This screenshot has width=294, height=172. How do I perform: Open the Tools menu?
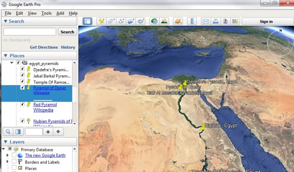click(x=46, y=13)
